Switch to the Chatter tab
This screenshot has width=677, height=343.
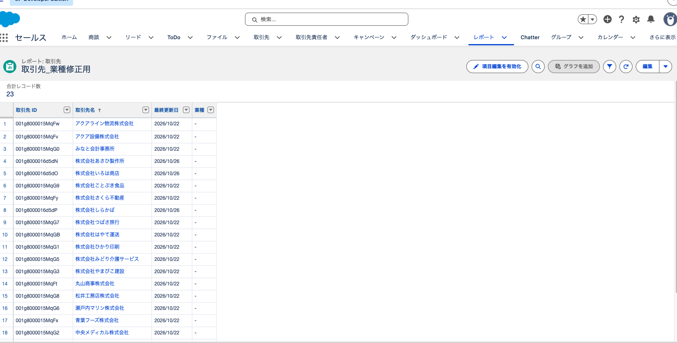530,38
